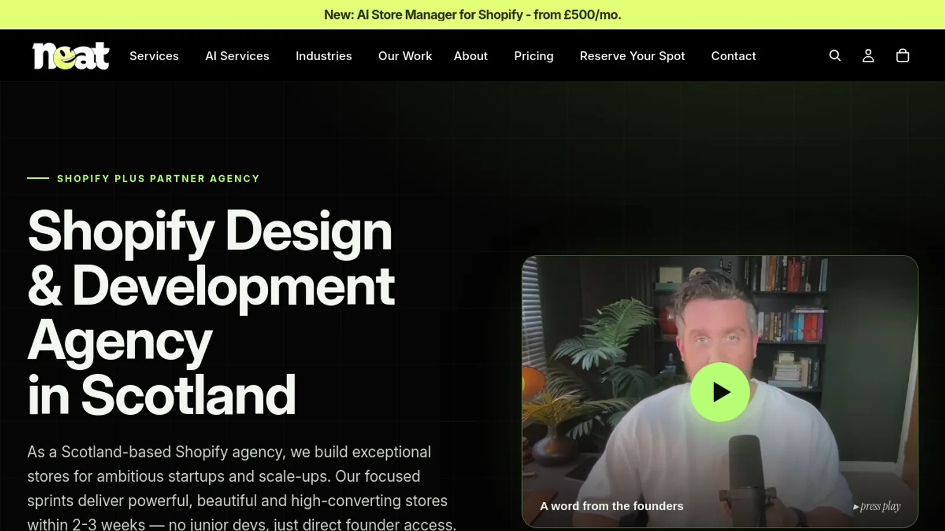Image resolution: width=945 pixels, height=531 pixels.
Task: Open the Services menu
Action: (x=154, y=56)
